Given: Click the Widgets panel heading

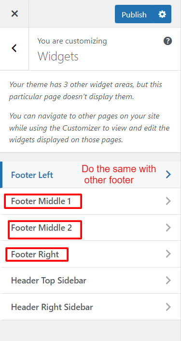Looking at the screenshot, I should (x=58, y=56).
